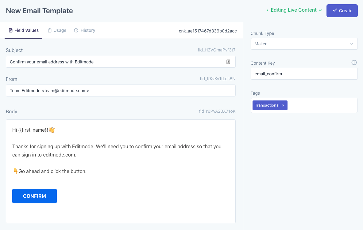This screenshot has width=363, height=230.
Task: Switch to the History tab
Action: (x=85, y=30)
